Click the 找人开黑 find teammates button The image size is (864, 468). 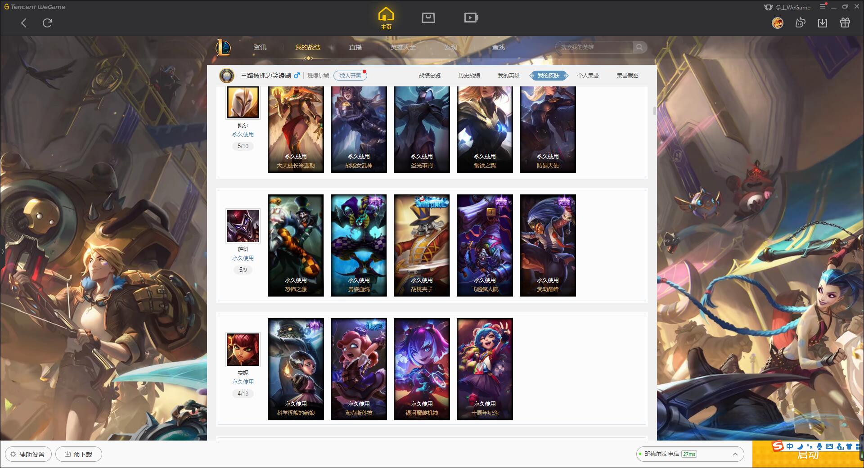350,76
